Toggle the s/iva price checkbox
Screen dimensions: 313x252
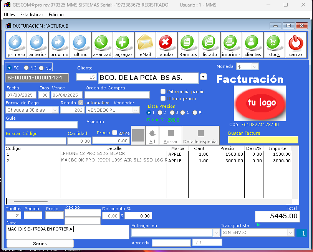point(114,133)
